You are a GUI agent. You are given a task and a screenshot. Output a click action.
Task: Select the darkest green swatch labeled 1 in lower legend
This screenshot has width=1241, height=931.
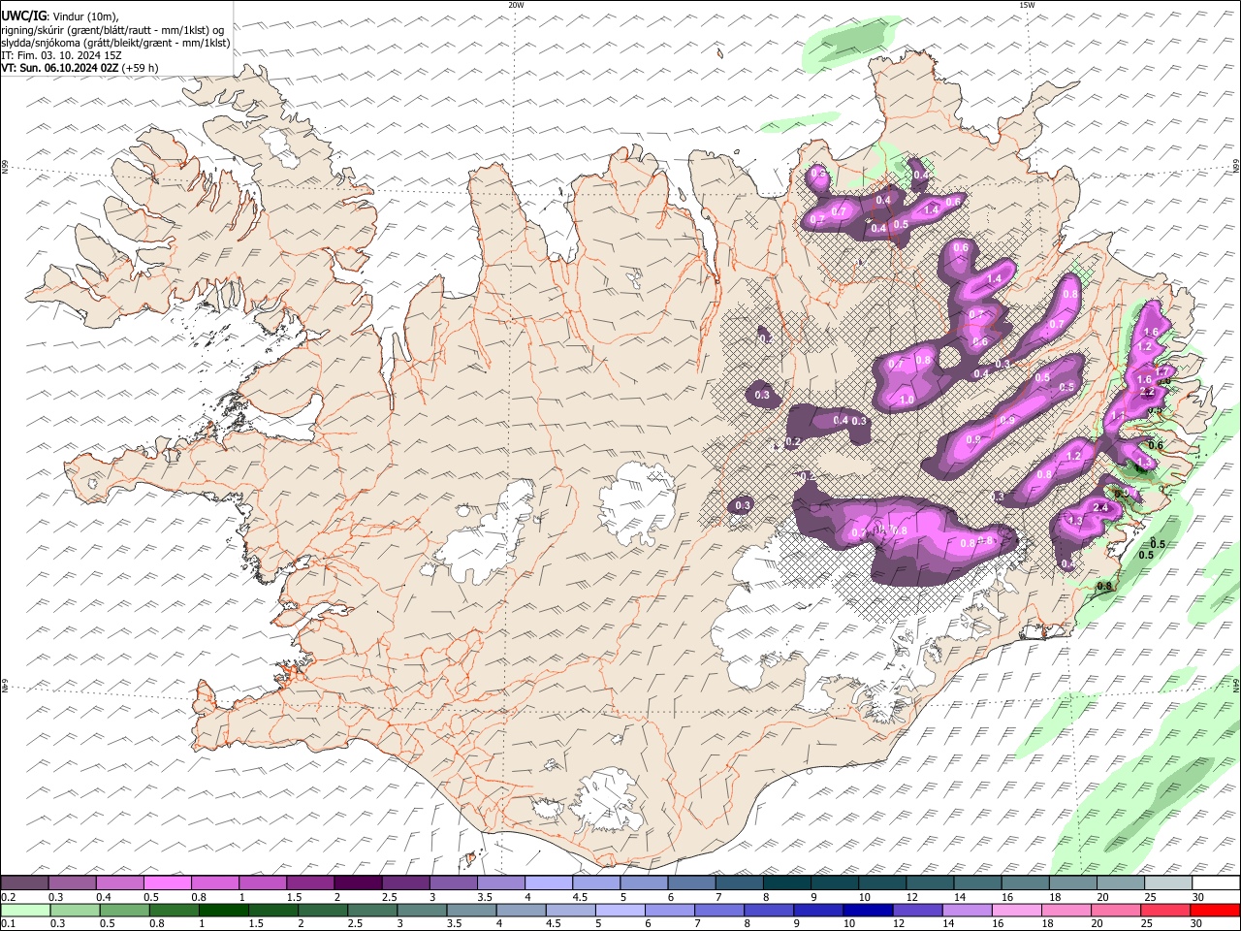tap(223, 910)
